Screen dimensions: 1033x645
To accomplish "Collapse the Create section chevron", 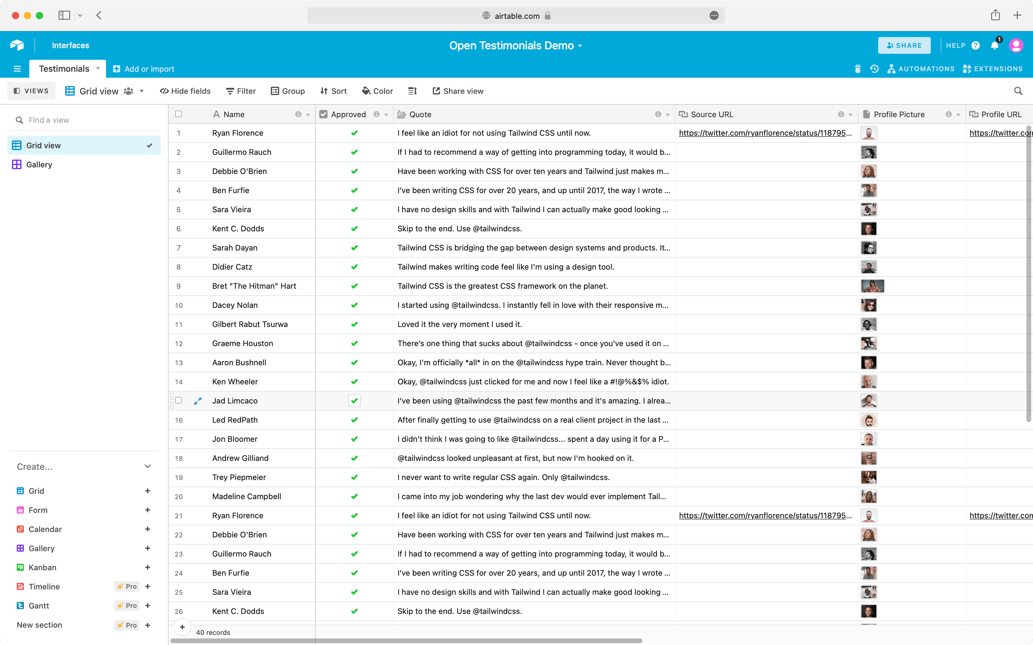I will pos(148,466).
